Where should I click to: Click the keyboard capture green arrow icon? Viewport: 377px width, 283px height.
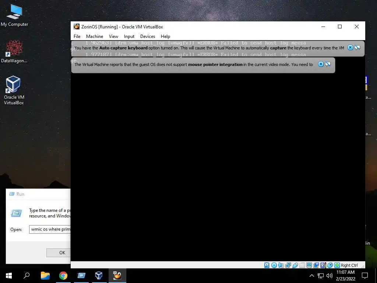(337, 265)
